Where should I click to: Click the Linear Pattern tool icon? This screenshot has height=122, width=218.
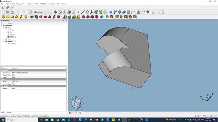pyautogui.click(x=69, y=17)
